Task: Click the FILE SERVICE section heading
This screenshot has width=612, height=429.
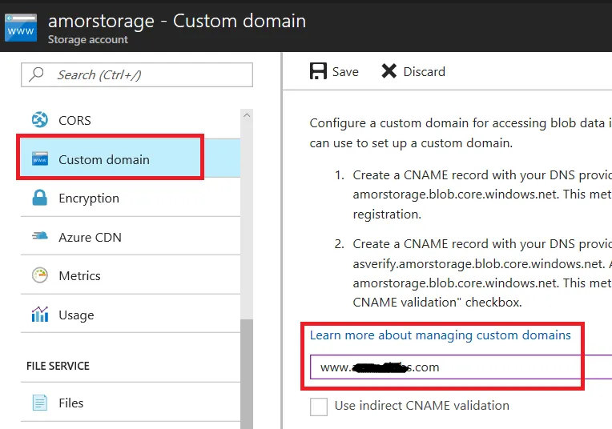Action: point(58,366)
